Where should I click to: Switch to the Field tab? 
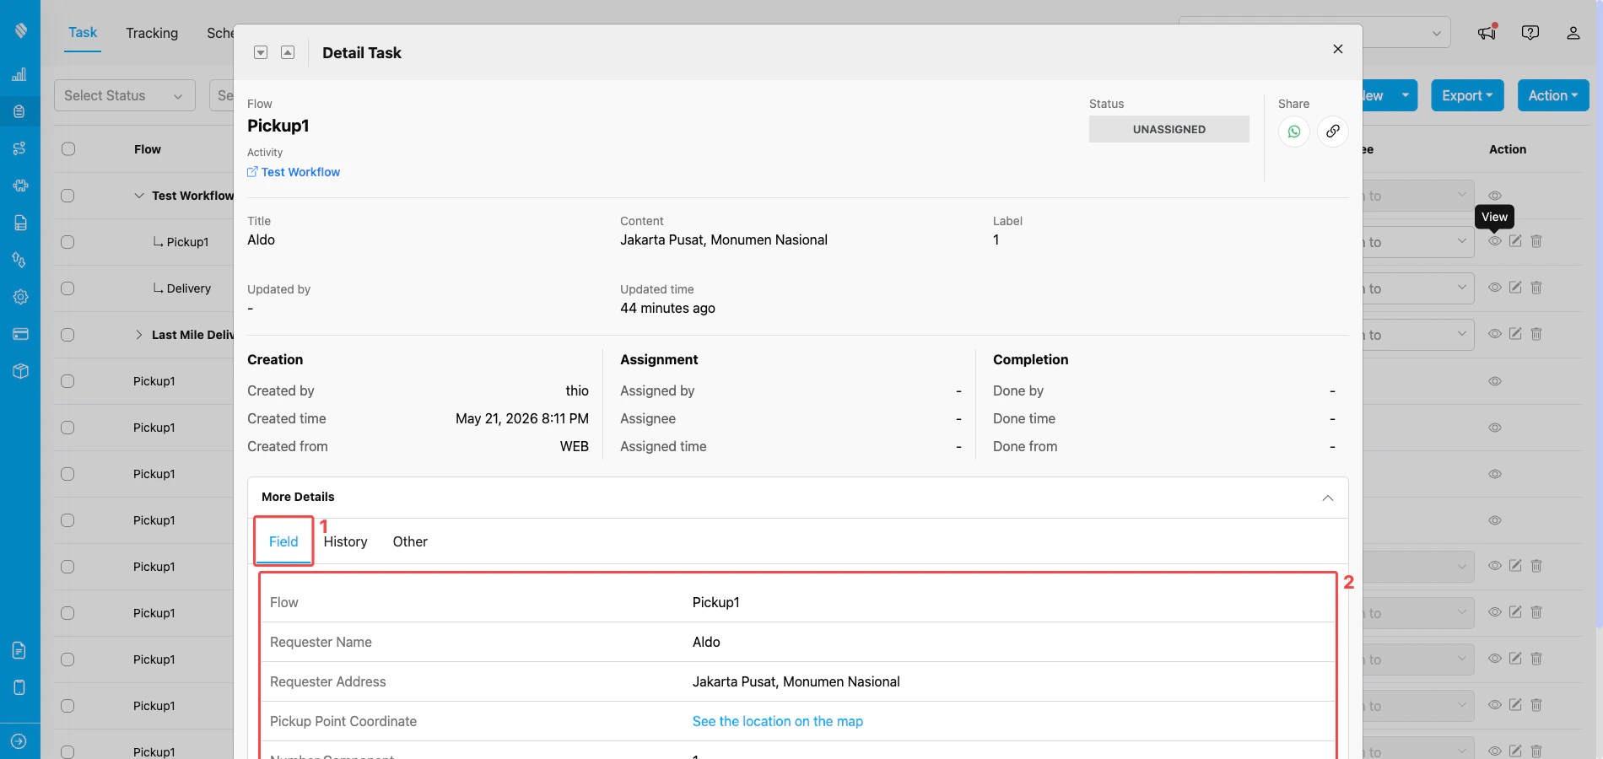[x=283, y=541]
